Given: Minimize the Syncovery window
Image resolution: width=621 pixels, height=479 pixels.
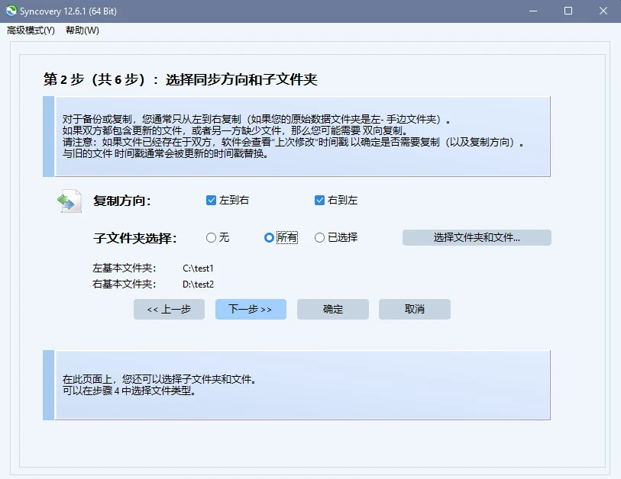Looking at the screenshot, I should tap(533, 11).
